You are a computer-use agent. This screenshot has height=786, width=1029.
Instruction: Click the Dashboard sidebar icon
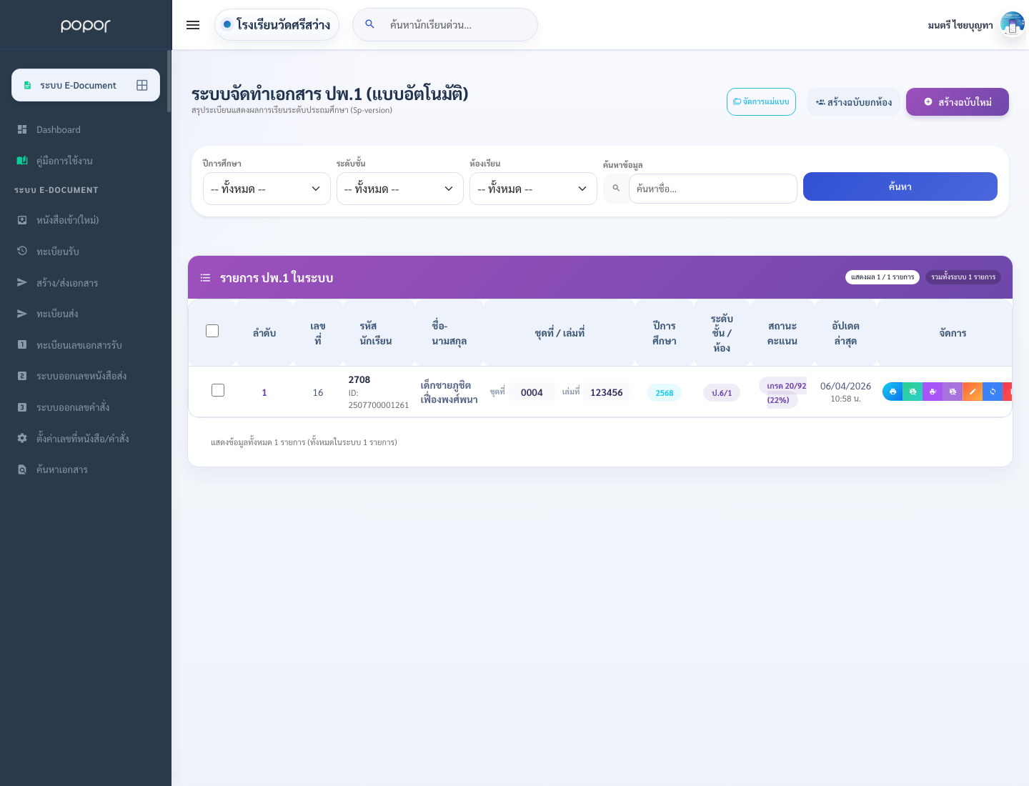22,129
